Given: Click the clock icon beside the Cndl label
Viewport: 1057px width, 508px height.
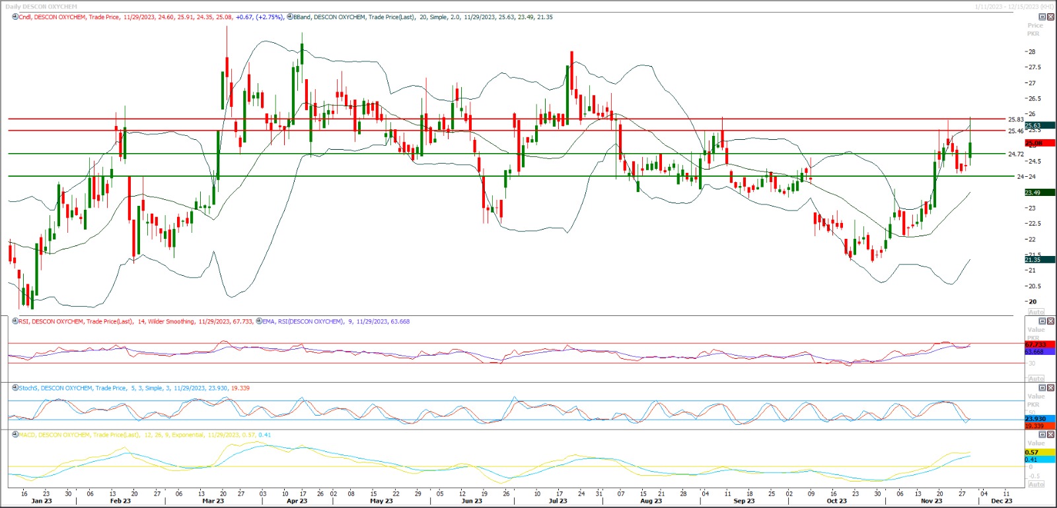Looking at the screenshot, I should 15,17.
